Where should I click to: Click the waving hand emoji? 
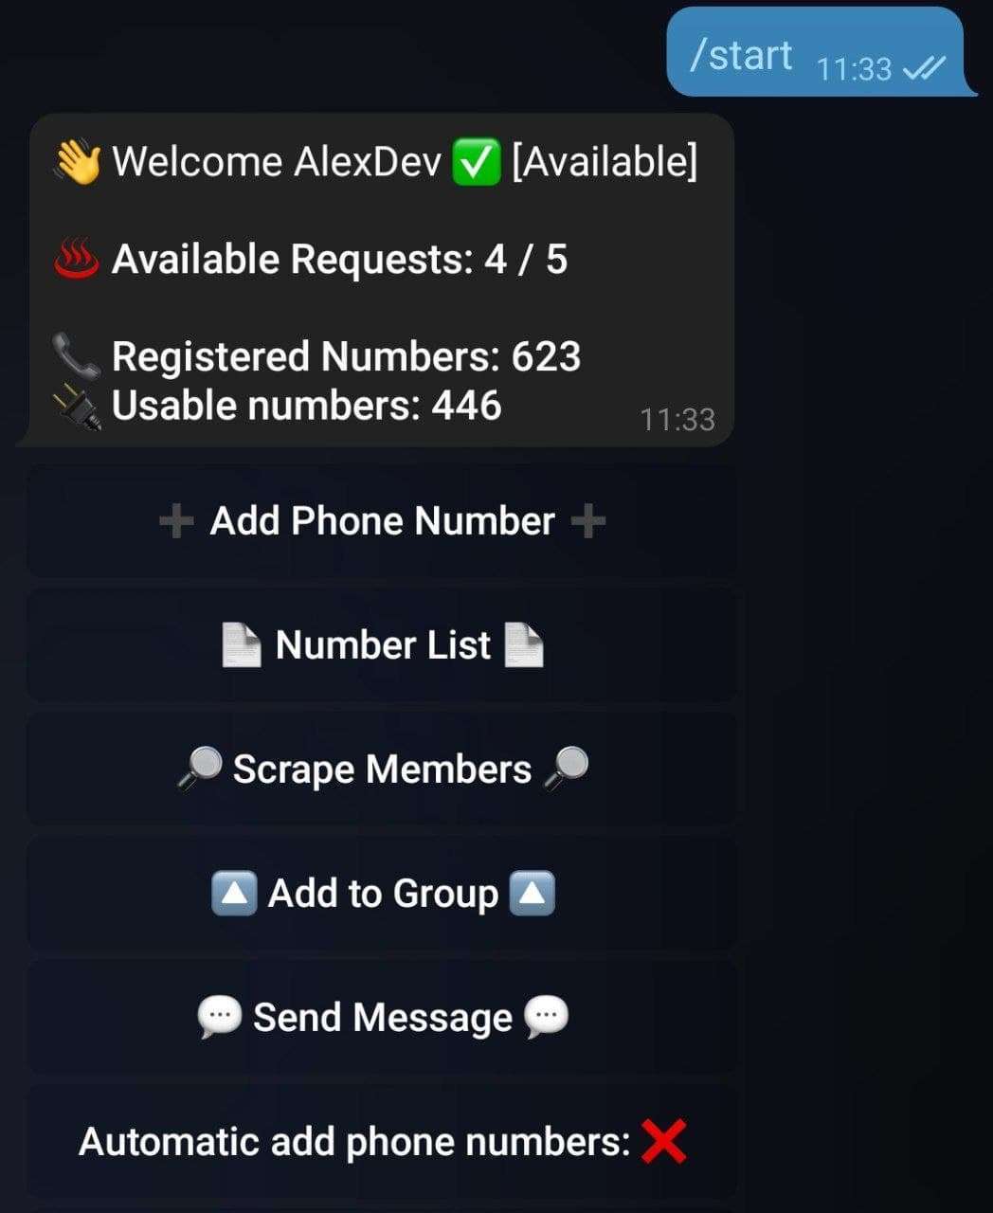[77, 161]
